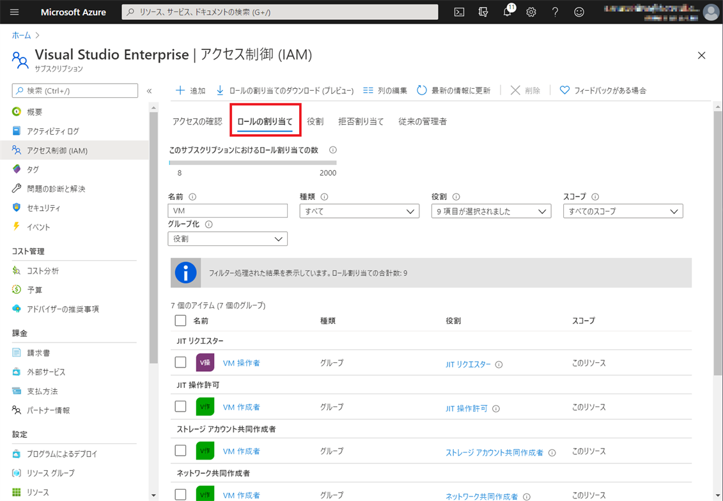The width and height of the screenshot is (723, 501).
Task: Open アクセス制御 (IAM) in sidebar
Action: 74,150
